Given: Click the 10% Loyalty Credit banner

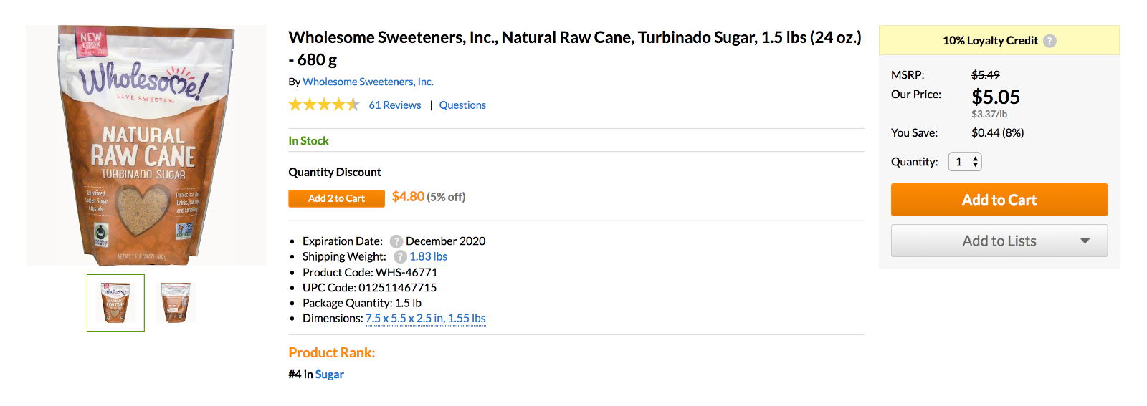Looking at the screenshot, I should (x=999, y=40).
